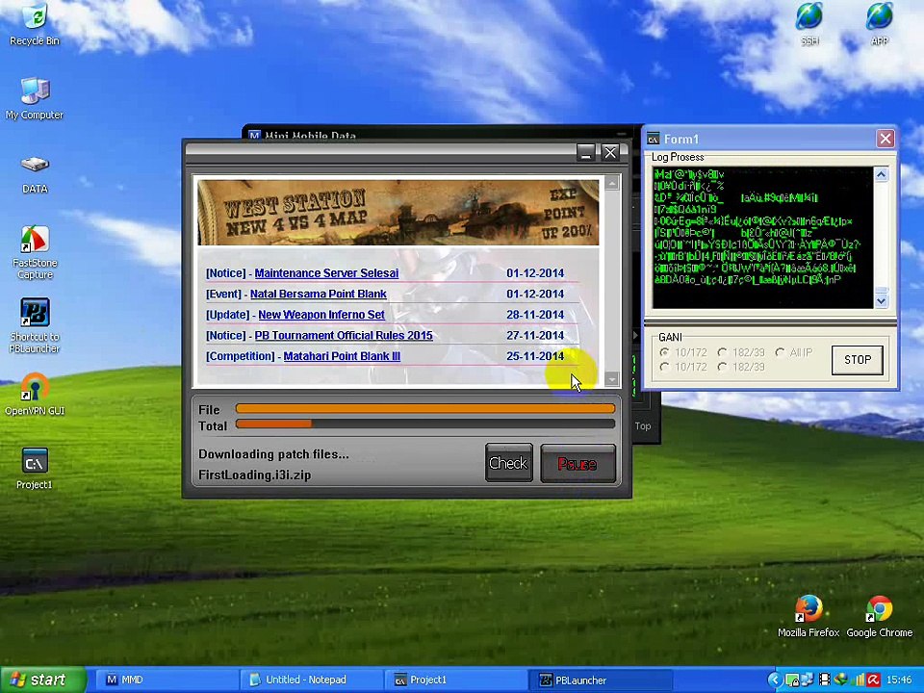Click the Log Proses scroll-up arrow

[881, 174]
